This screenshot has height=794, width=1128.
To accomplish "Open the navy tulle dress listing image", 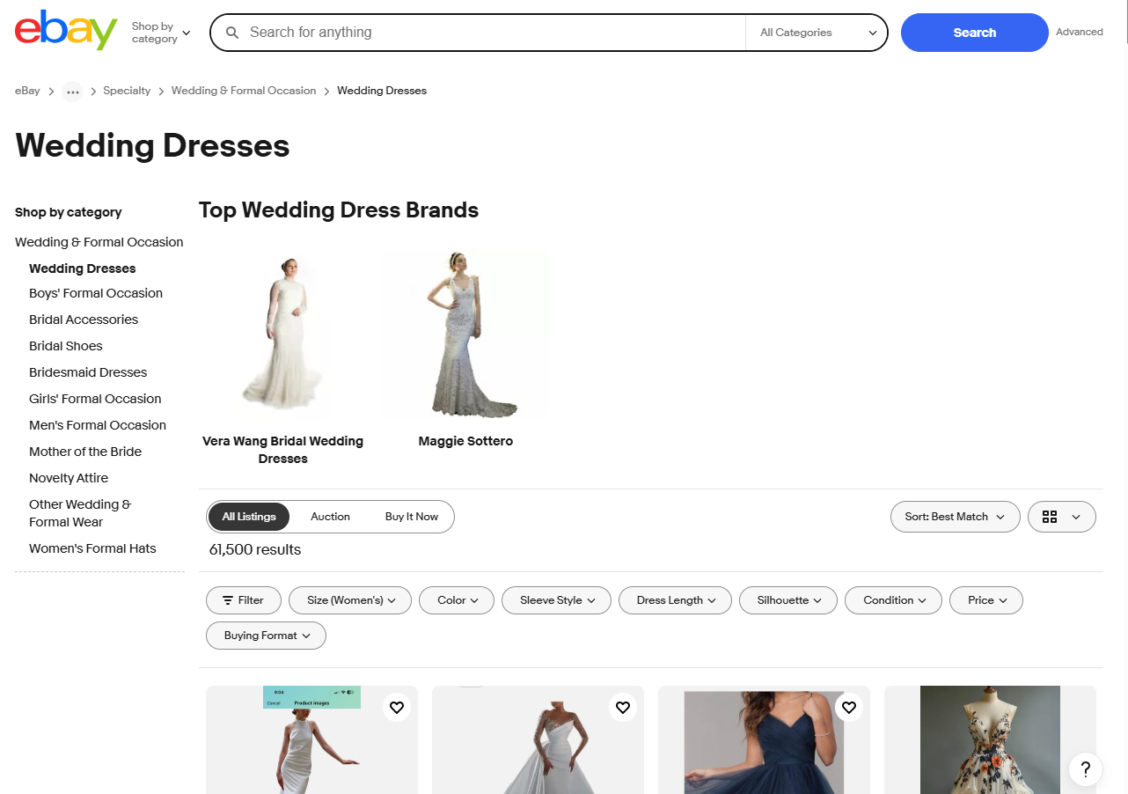I will click(x=764, y=740).
